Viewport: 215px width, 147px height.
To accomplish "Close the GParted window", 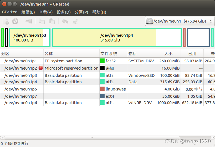I will tap(4, 4).
